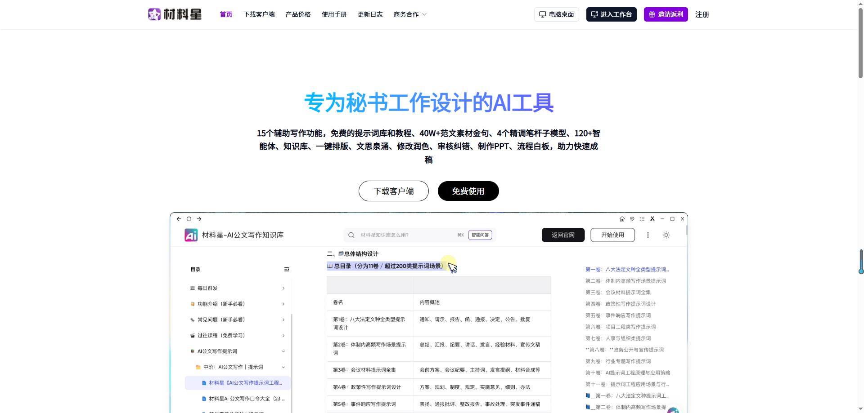Click the 进入工作台 button

coord(611,14)
